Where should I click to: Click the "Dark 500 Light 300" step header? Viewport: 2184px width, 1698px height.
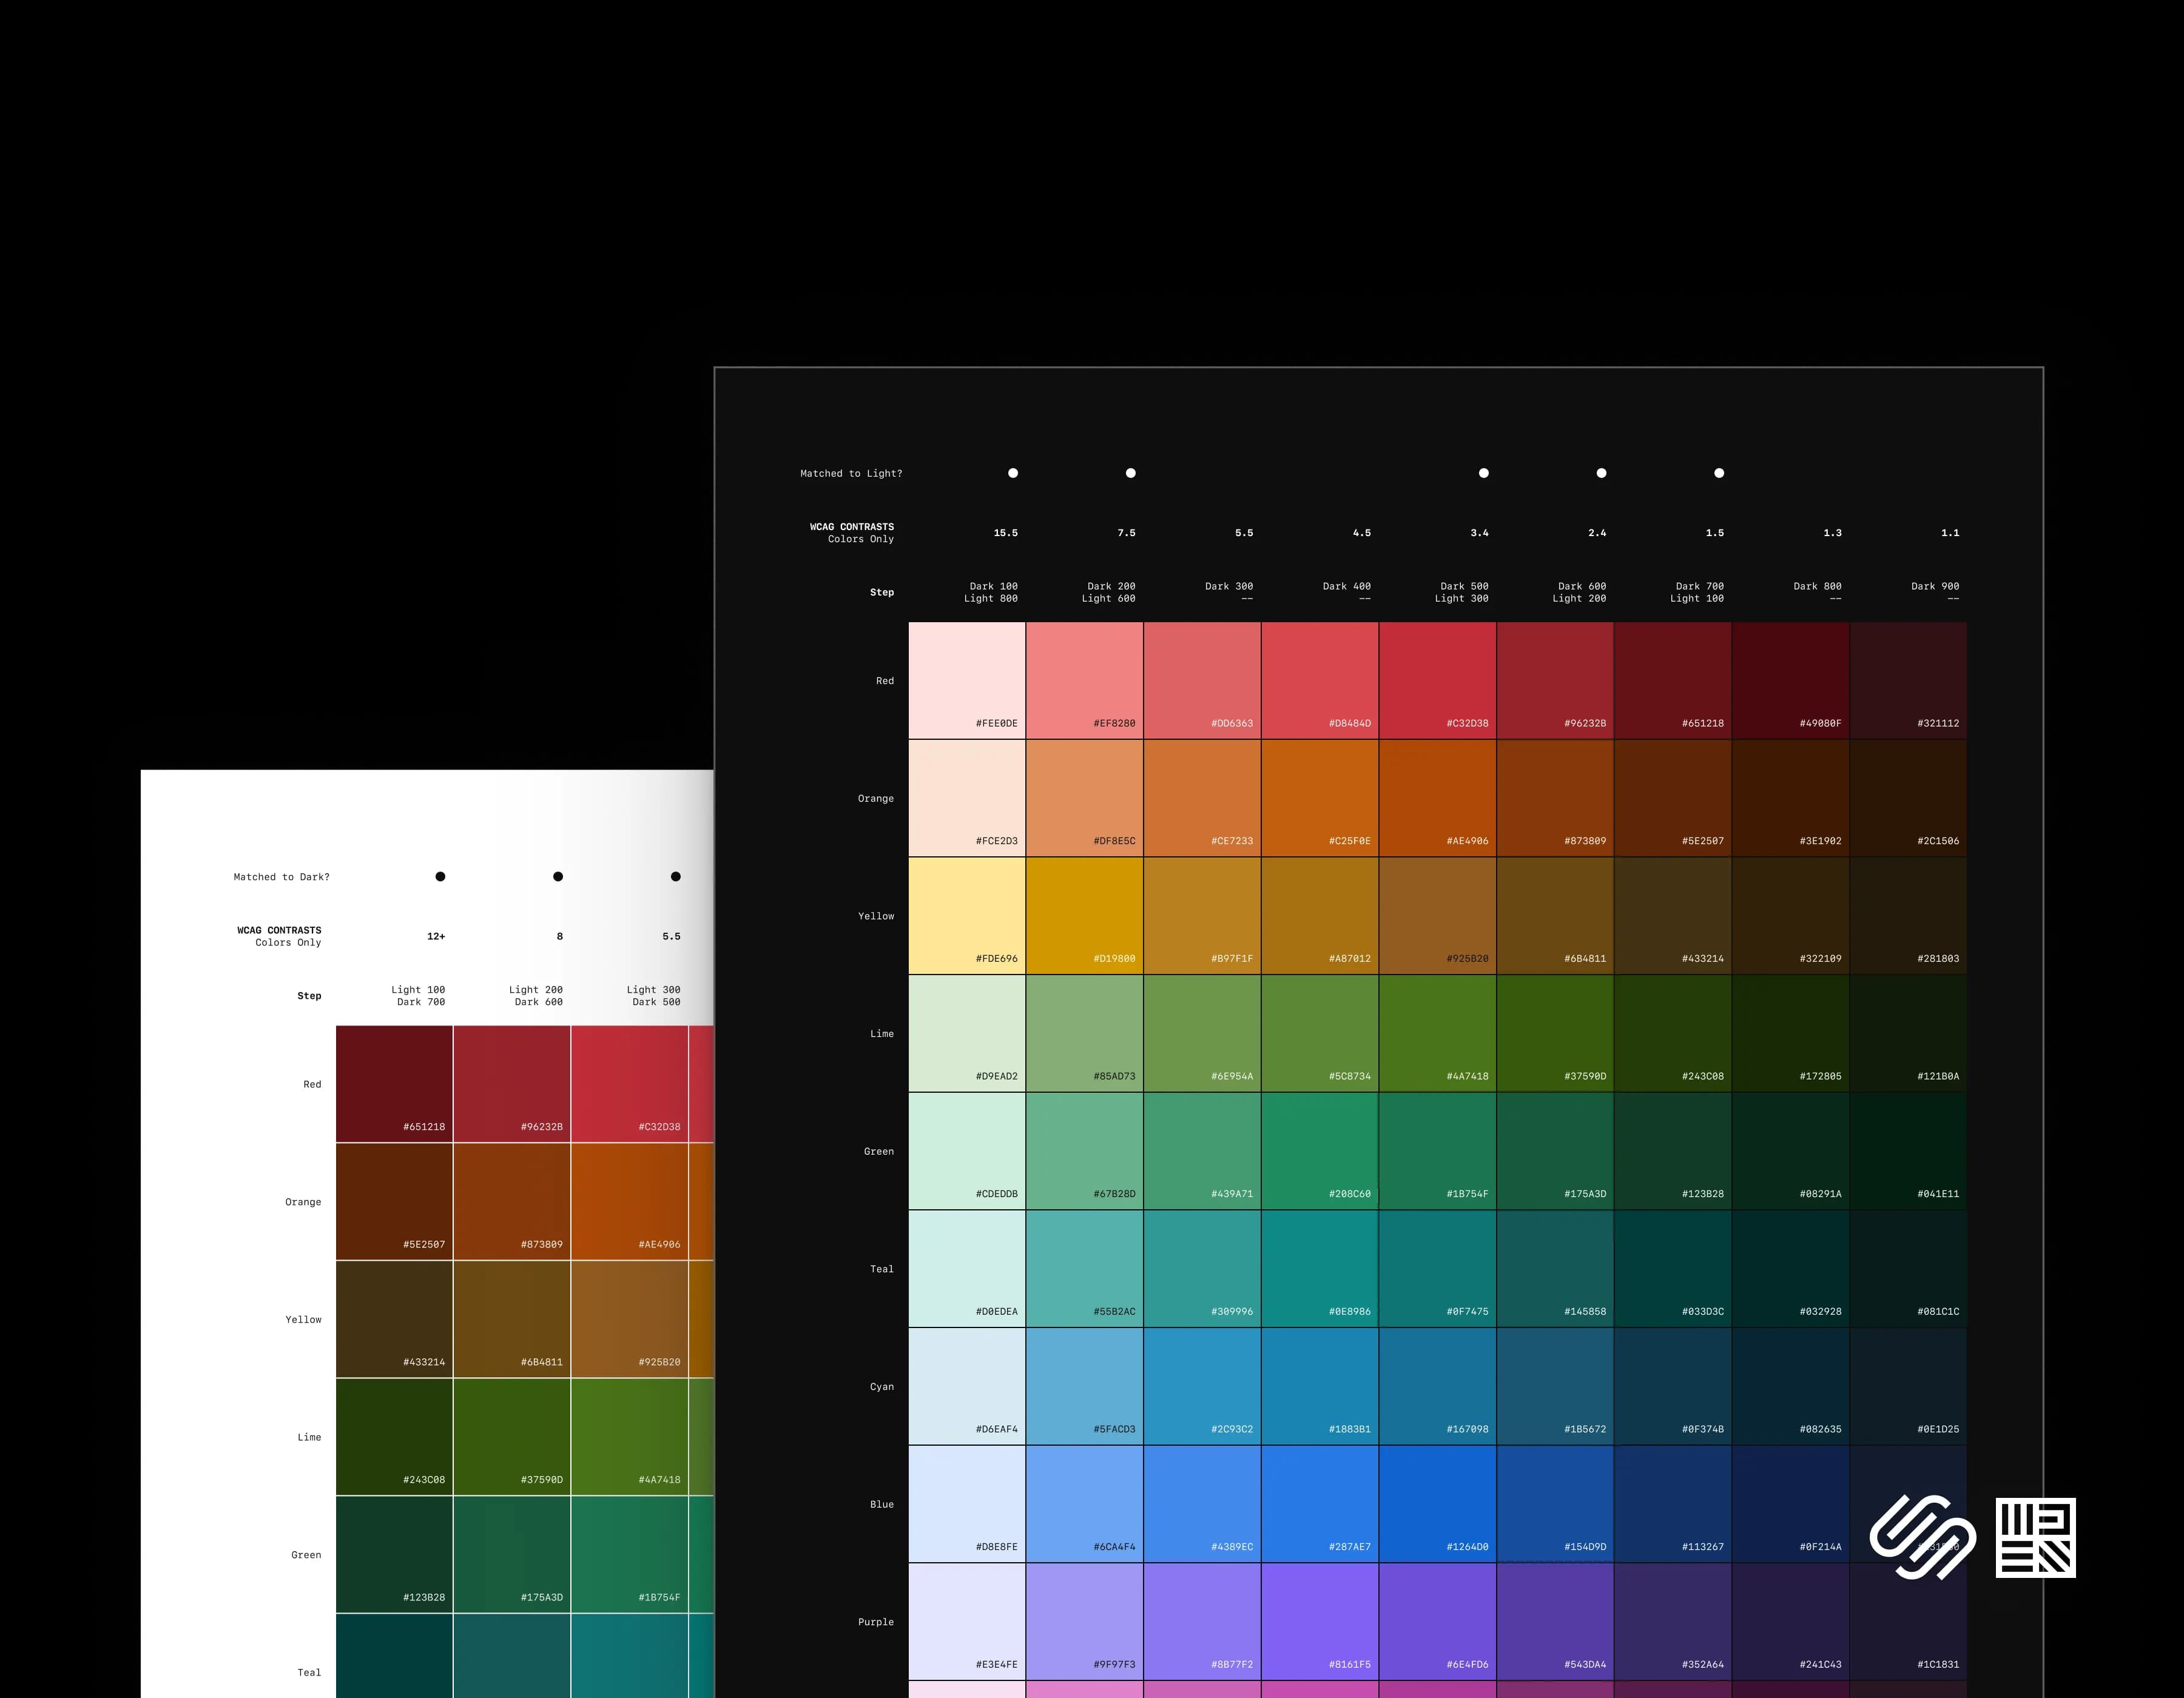click(1462, 592)
